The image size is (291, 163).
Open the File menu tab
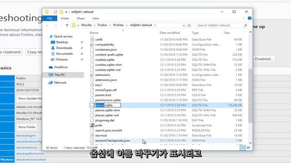click(50, 18)
